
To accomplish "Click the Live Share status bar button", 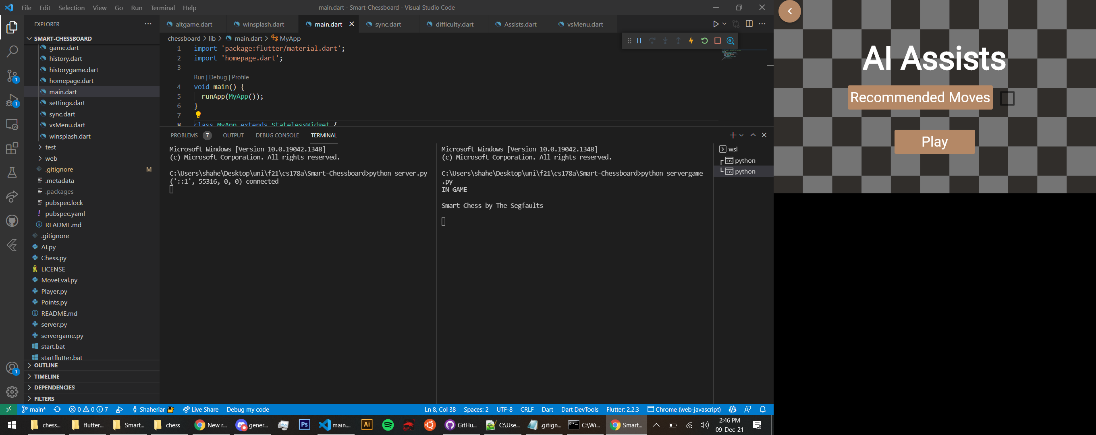I will tap(201, 409).
